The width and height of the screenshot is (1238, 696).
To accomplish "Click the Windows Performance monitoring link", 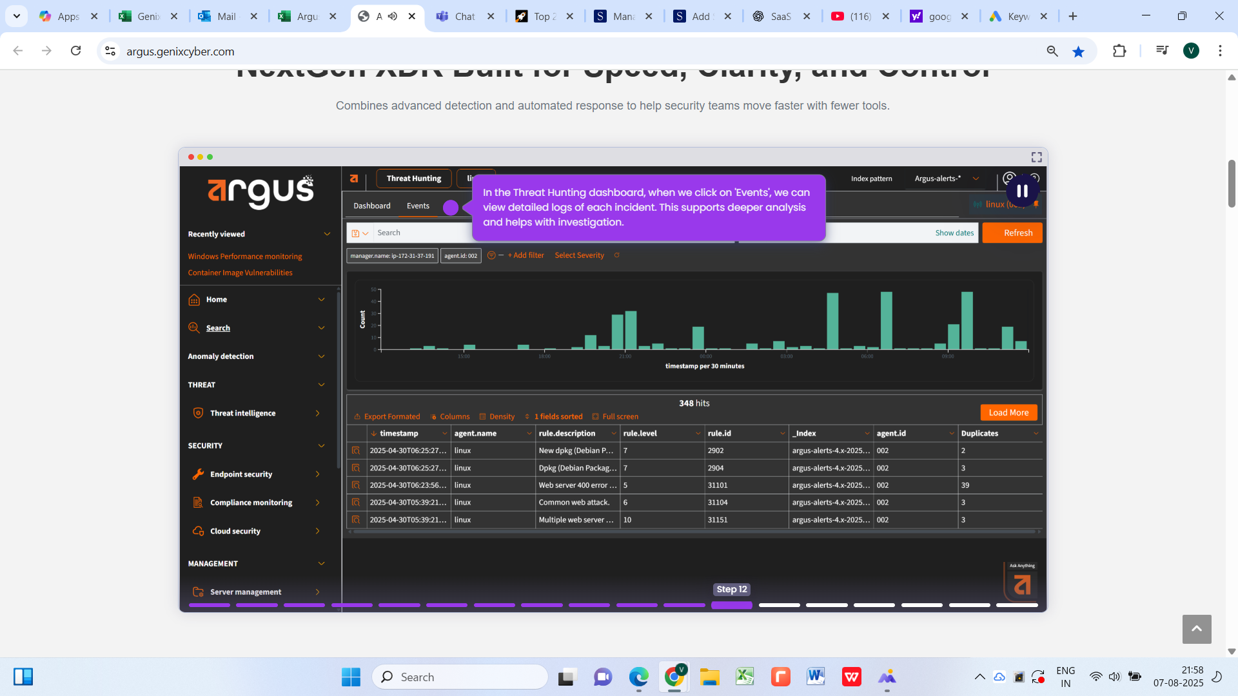I will pyautogui.click(x=245, y=256).
